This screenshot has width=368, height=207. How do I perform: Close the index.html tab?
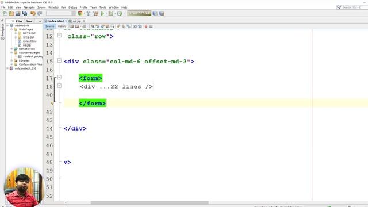66,21
